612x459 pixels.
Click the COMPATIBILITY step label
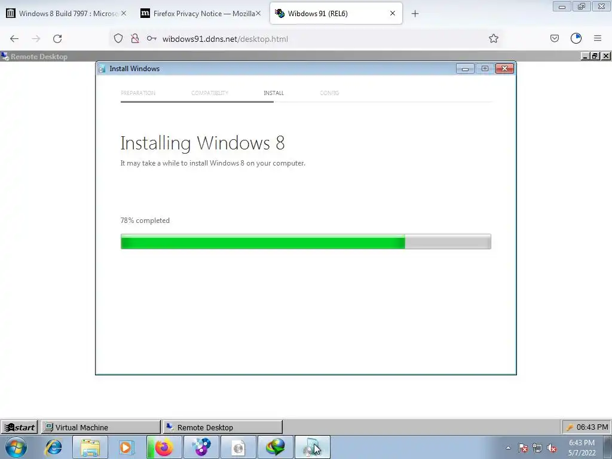pos(210,93)
